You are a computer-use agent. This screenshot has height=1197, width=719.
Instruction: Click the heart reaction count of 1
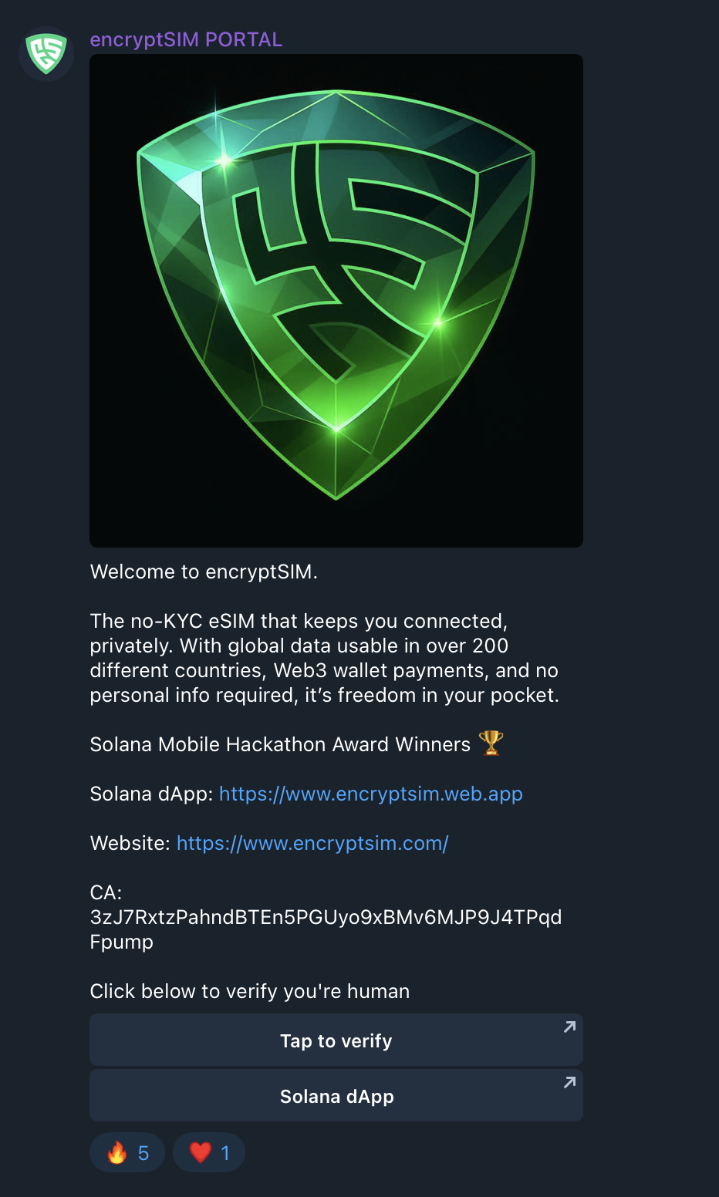coord(225,1153)
